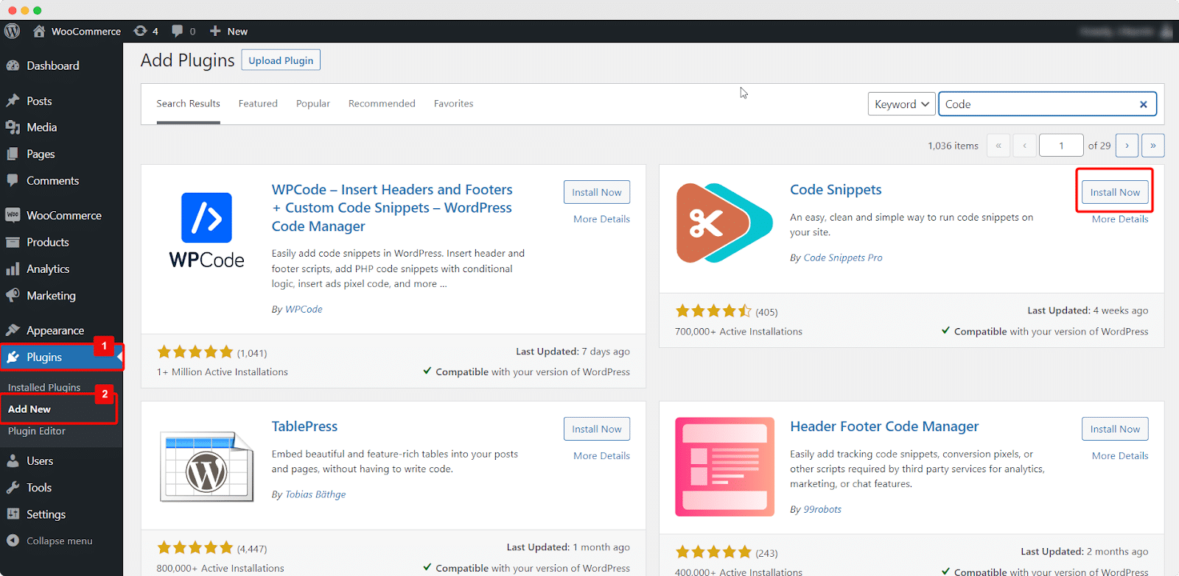
Task: Switch to Favorites tab
Action: tap(453, 104)
